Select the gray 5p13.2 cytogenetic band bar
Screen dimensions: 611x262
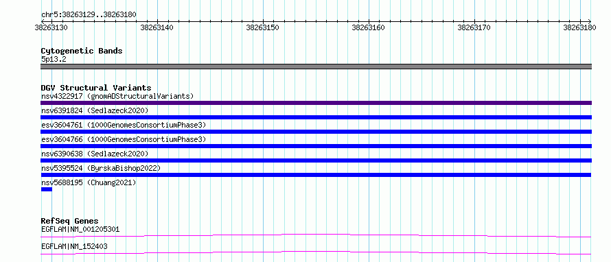tap(316, 67)
